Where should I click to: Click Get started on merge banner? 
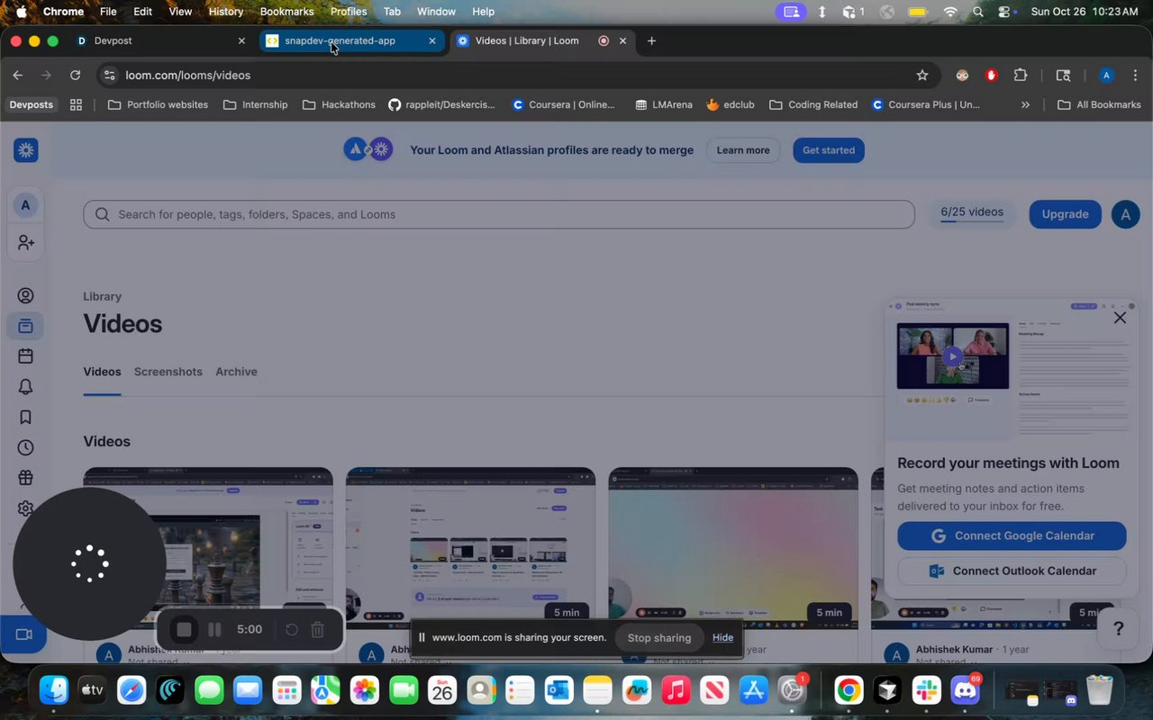pyautogui.click(x=829, y=150)
